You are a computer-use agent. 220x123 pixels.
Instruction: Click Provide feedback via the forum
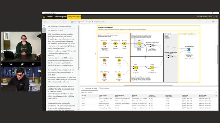click(205, 17)
